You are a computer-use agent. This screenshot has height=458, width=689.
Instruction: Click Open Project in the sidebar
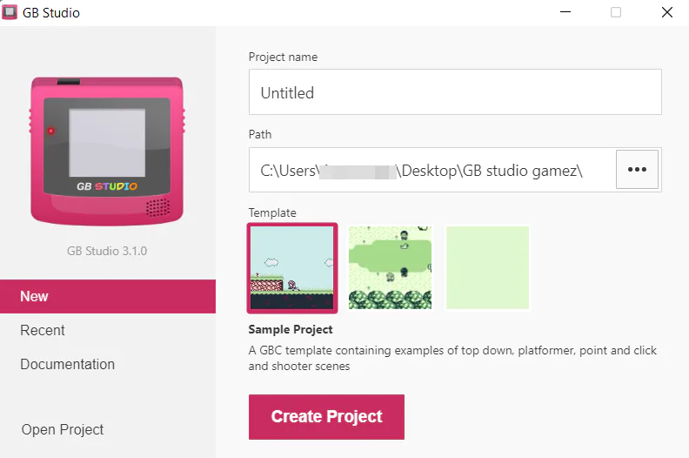pyautogui.click(x=63, y=429)
